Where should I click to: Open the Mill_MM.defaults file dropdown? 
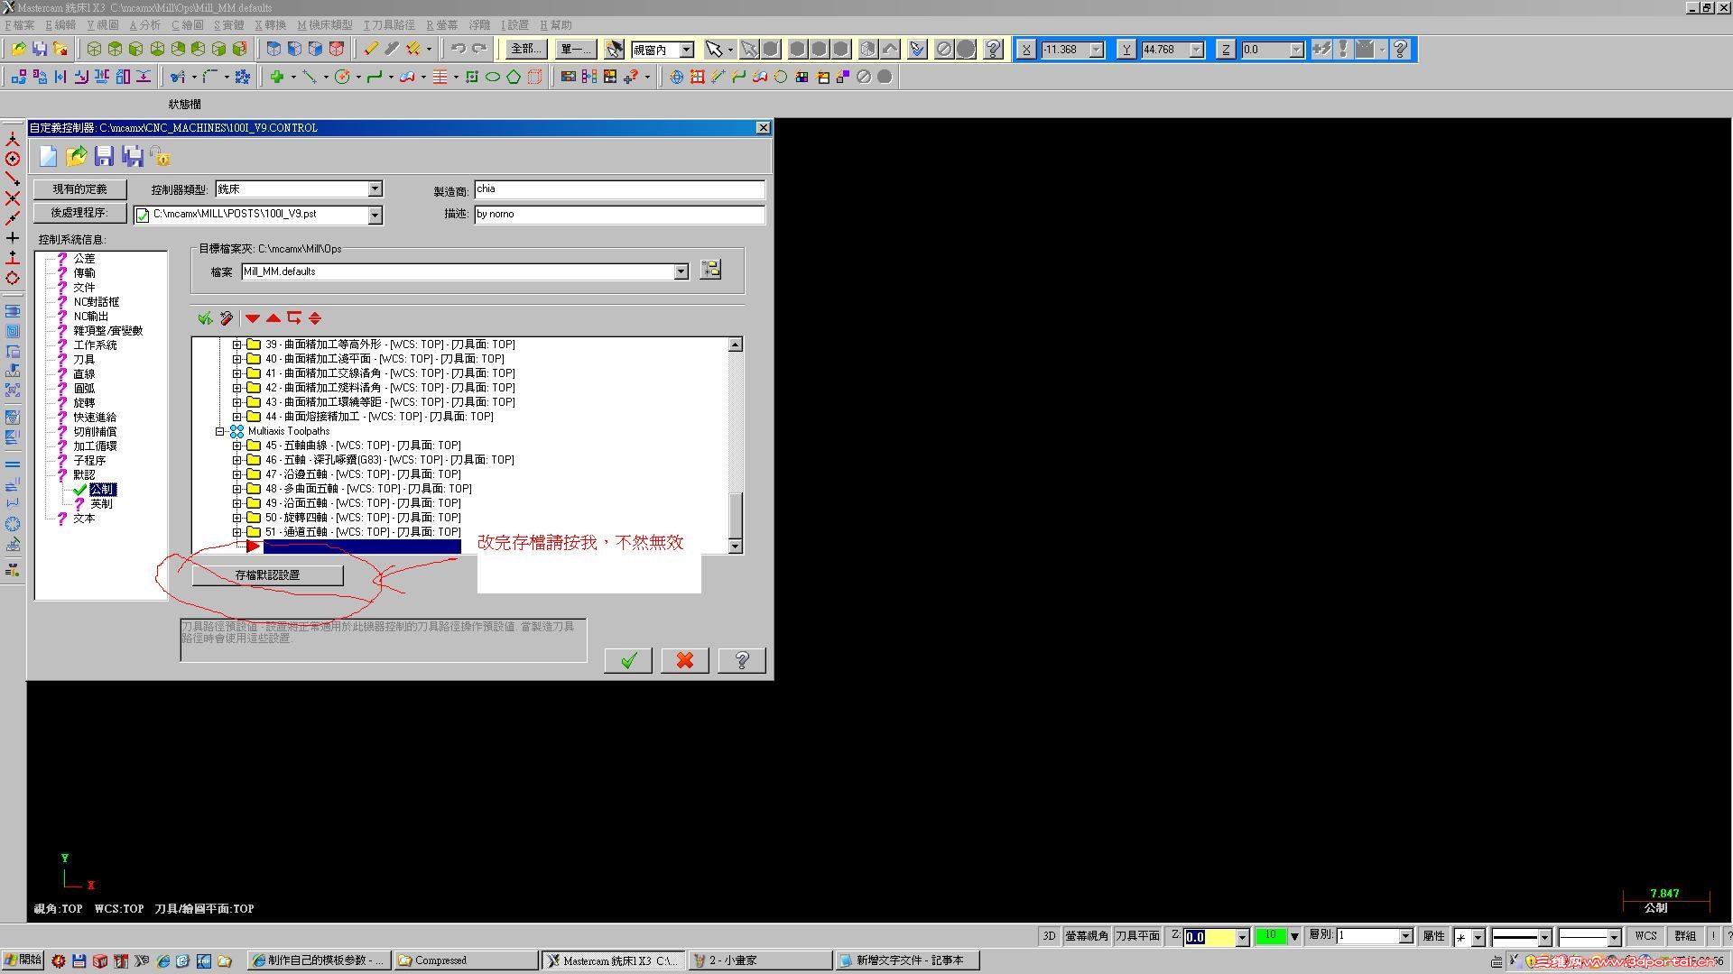681,271
